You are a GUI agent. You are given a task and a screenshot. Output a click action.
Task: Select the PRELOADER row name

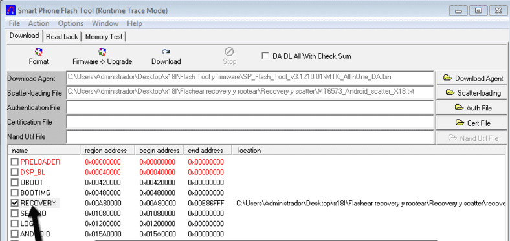(x=40, y=162)
